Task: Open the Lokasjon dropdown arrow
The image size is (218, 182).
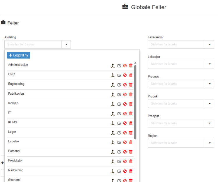Action: pyautogui.click(x=210, y=64)
